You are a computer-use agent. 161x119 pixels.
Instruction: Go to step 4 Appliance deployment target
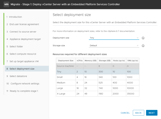point(24,39)
